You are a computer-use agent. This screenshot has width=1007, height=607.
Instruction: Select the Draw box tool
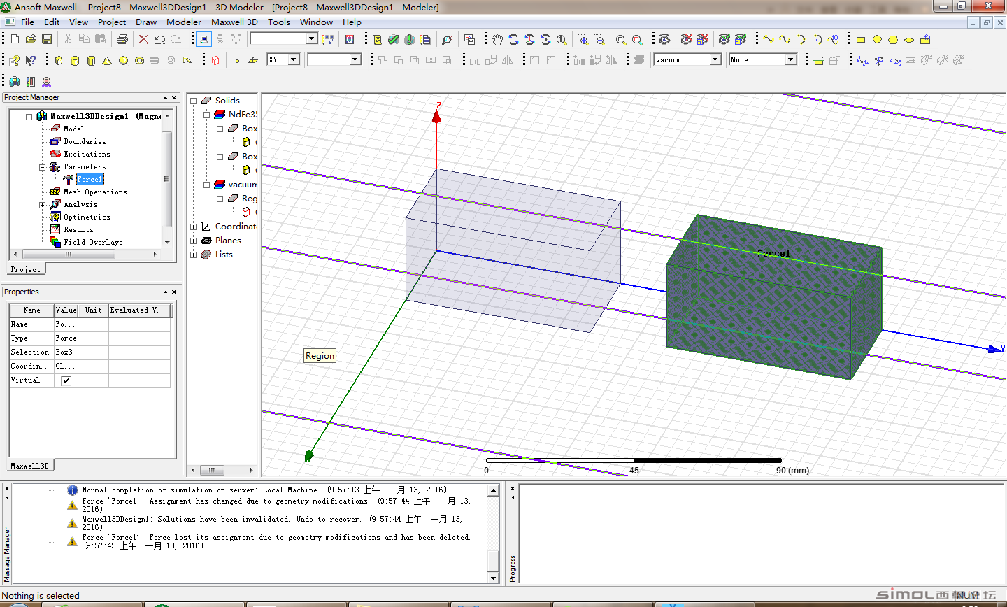(59, 61)
